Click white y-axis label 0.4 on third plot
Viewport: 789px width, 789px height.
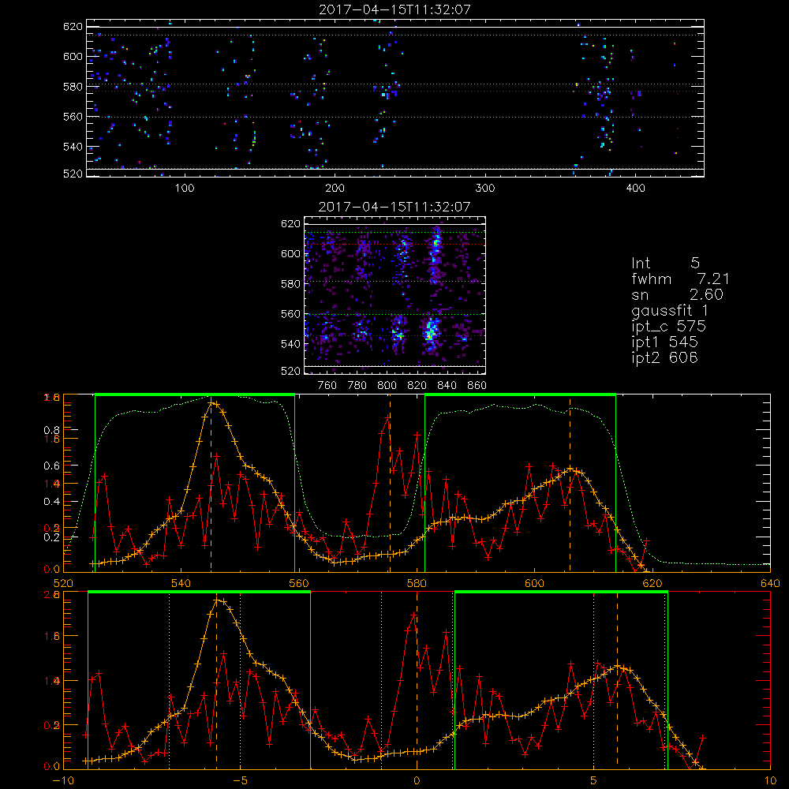pyautogui.click(x=51, y=502)
